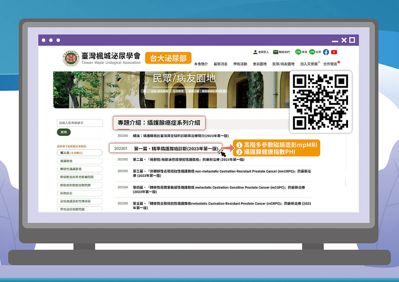Close the purple browser window with X
The height and width of the screenshot is (282, 399).
coord(344,40)
